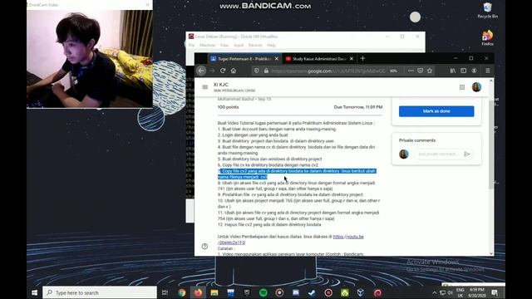This screenshot has width=532, height=299.
Task: Click the Firefox address bar URL
Action: point(328,71)
